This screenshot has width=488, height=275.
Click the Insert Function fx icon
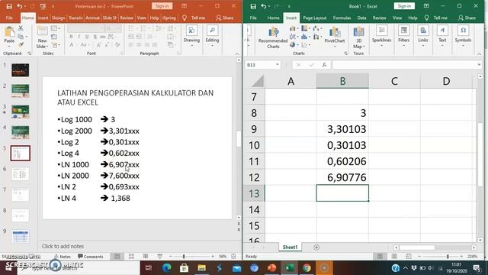[x=324, y=65]
